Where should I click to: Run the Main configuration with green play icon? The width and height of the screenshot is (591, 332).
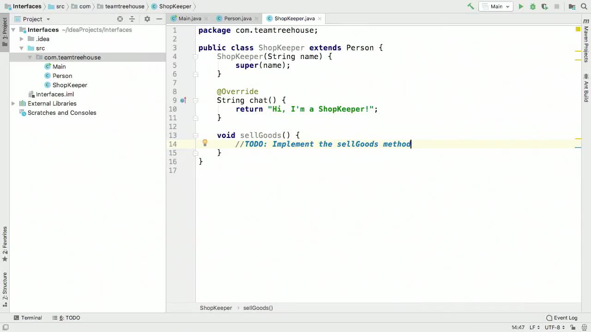[x=521, y=6]
